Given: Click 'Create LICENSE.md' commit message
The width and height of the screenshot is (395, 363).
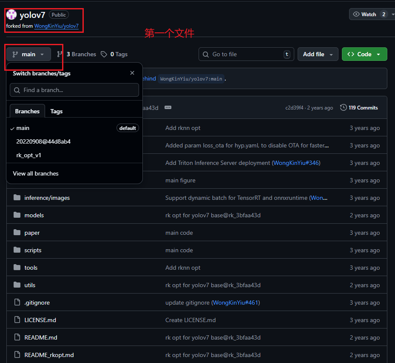Looking at the screenshot, I should (x=190, y=320).
